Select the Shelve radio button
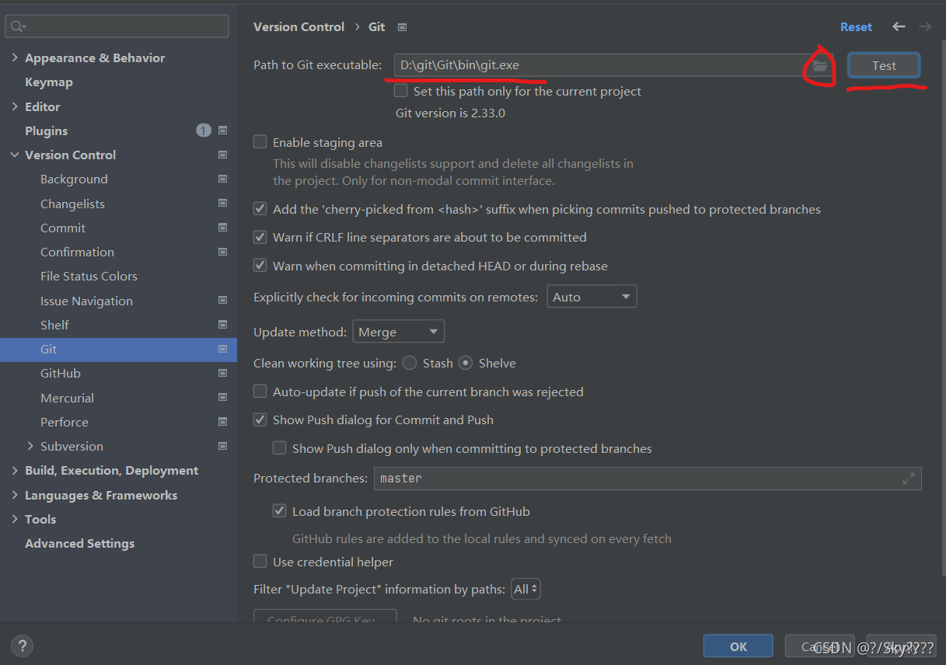946x665 pixels. click(x=466, y=363)
